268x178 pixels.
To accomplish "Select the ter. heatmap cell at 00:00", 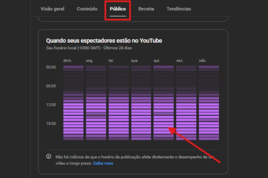I will pyautogui.click(x=119, y=67).
